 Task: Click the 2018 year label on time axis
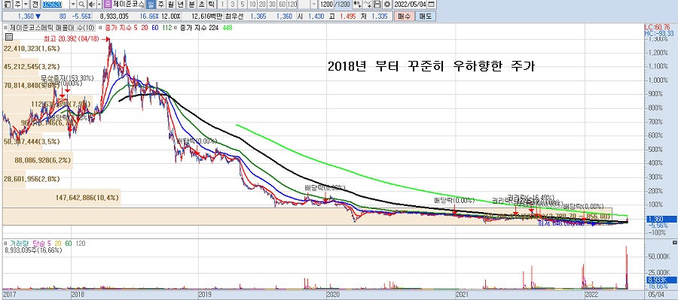77,295
